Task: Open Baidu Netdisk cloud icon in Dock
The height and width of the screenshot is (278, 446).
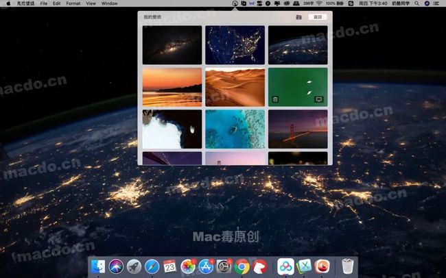Action: pos(285,266)
